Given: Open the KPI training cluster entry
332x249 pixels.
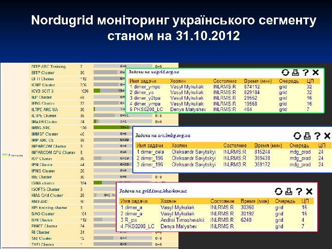Looking at the screenshot, I should (x=49, y=207).
